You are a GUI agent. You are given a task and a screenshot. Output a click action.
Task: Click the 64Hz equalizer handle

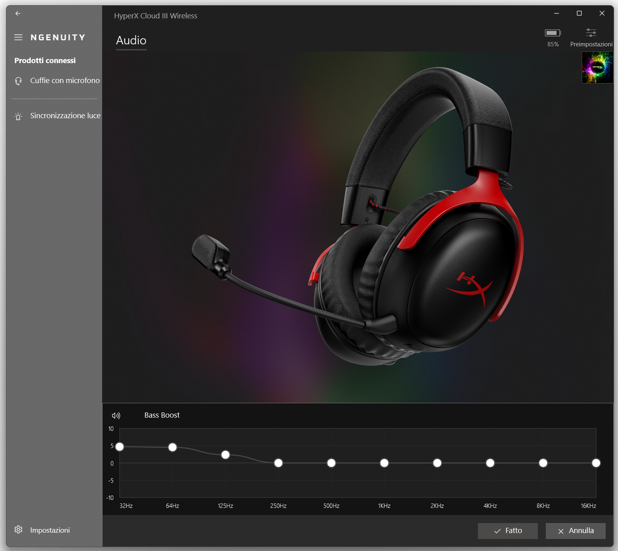pyautogui.click(x=172, y=447)
